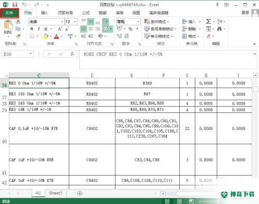Image resolution: width=259 pixels, height=204 pixels.
Task: Click the AutoSum sigma icon
Action: click(208, 22)
